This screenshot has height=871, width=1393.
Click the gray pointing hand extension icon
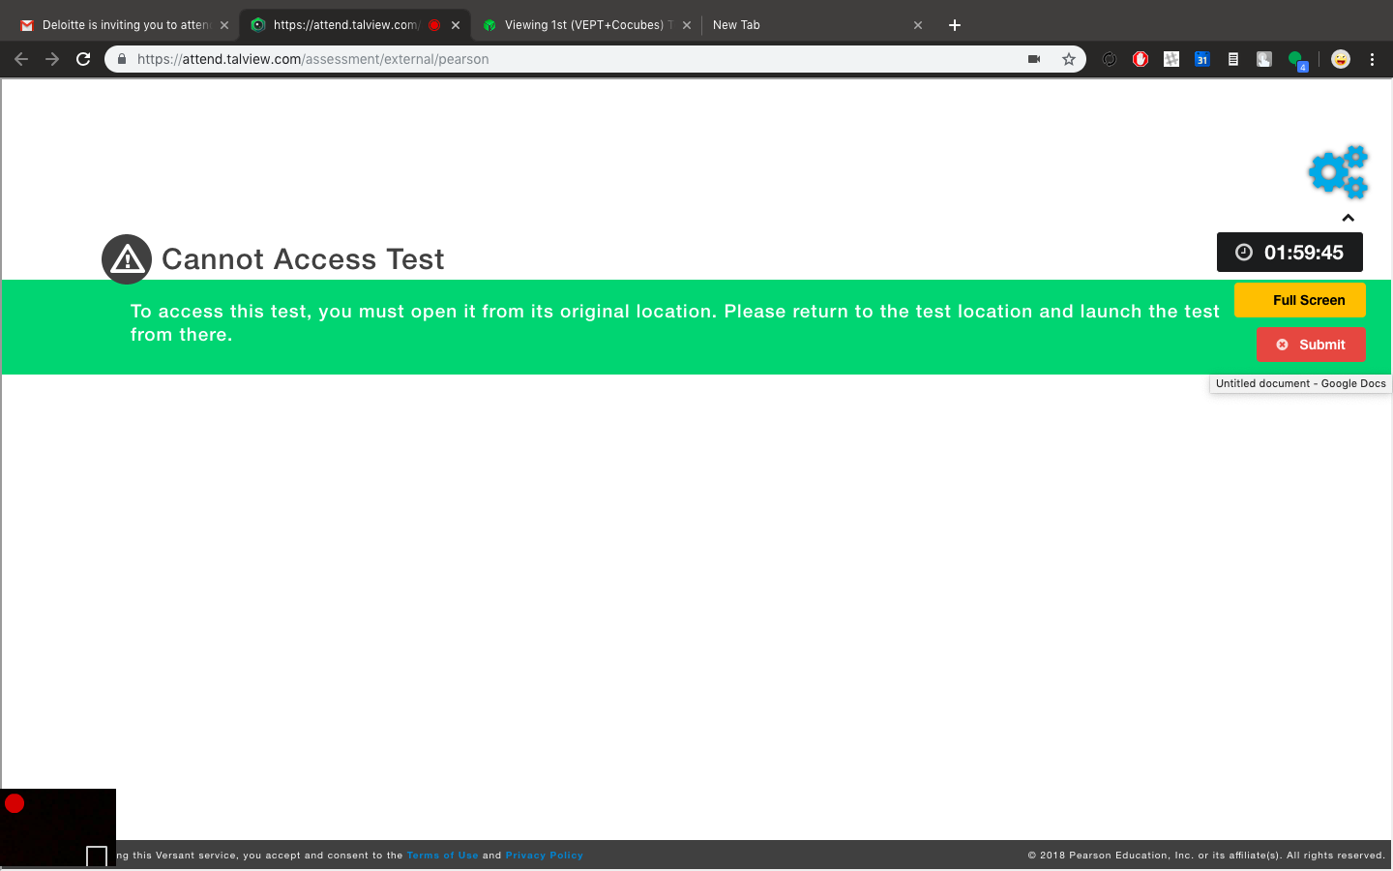[1264, 59]
